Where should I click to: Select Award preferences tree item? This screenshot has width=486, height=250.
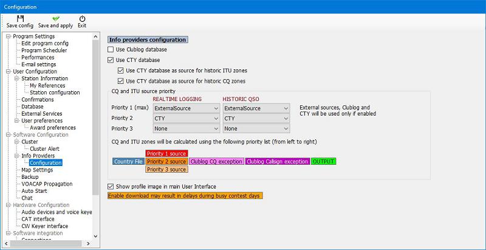[53, 128]
